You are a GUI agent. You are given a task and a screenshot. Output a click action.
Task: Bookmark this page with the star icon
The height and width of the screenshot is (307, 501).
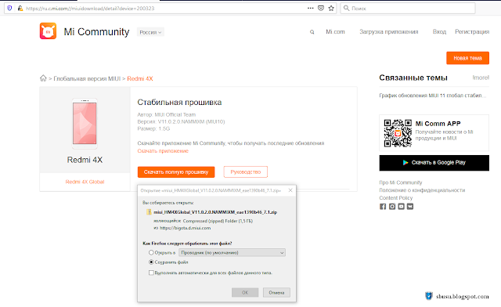pos(331,8)
